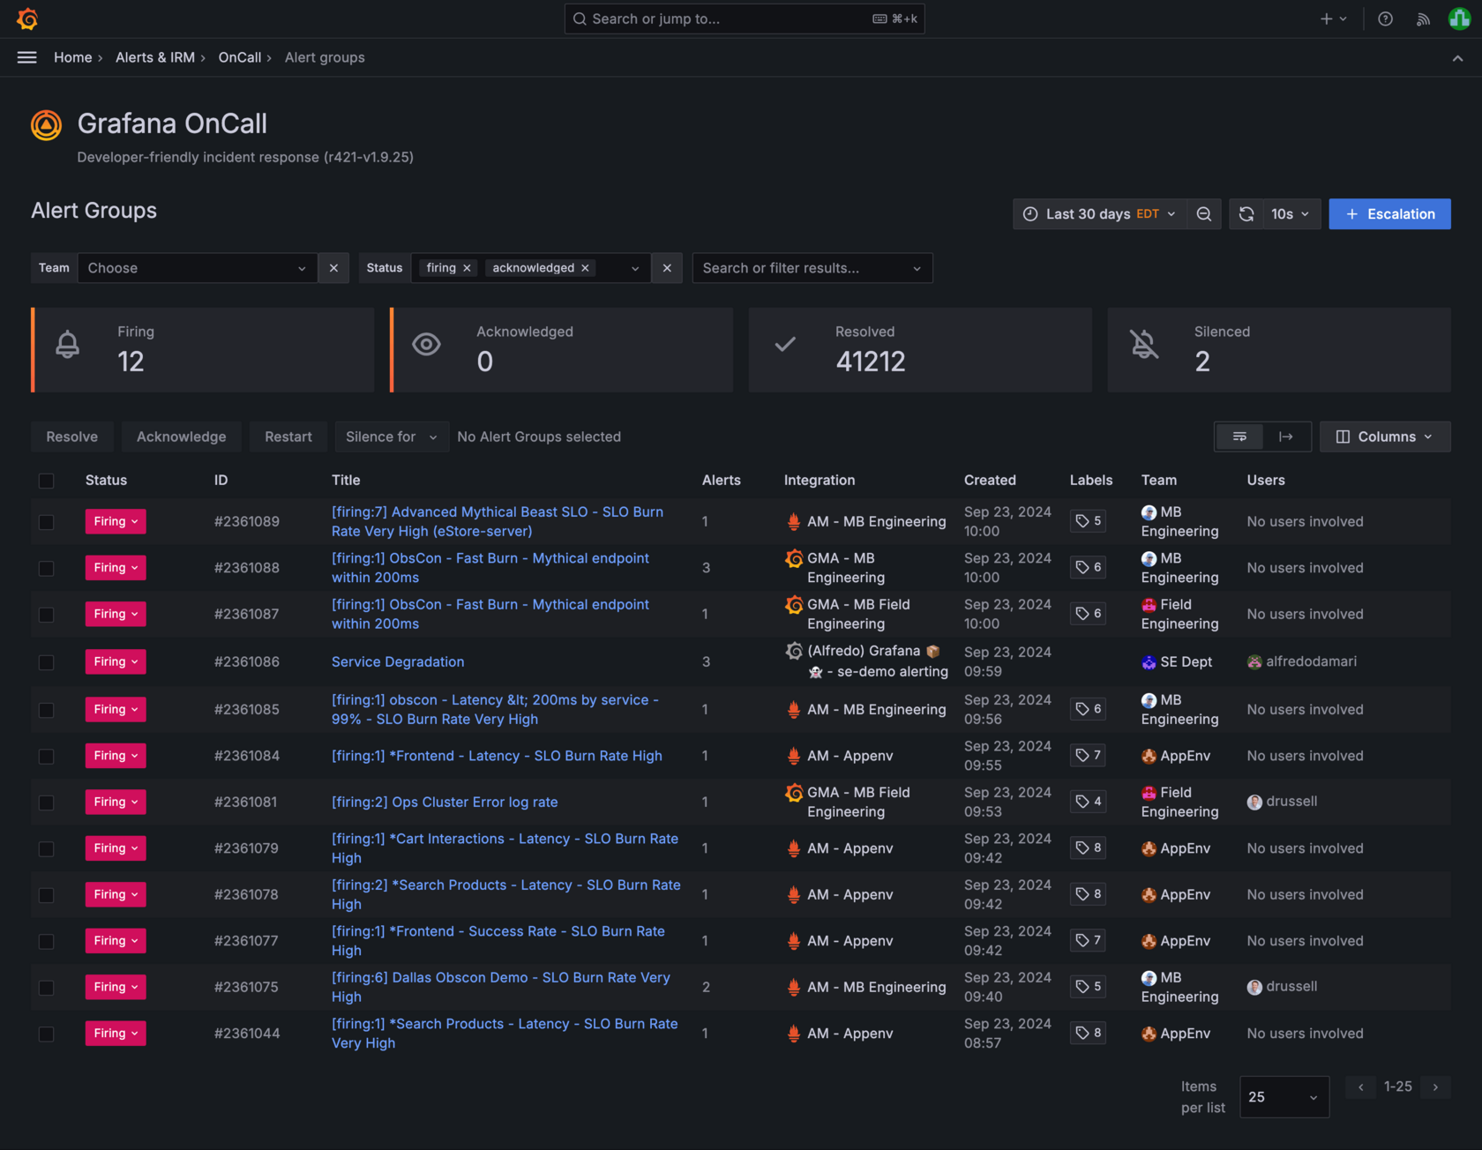This screenshot has width=1482, height=1150.
Task: Go to Alerts & IRM breadcrumb
Action: click(155, 57)
